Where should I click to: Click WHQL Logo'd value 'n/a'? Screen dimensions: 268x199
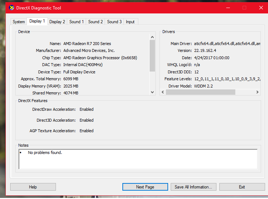(197, 65)
